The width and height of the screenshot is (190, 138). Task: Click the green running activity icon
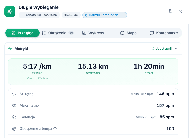(10, 11)
